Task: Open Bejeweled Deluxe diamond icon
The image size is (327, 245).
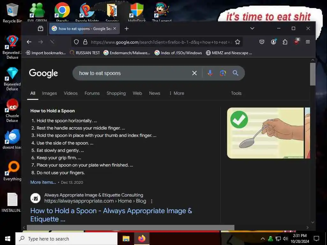Action: 12,79
